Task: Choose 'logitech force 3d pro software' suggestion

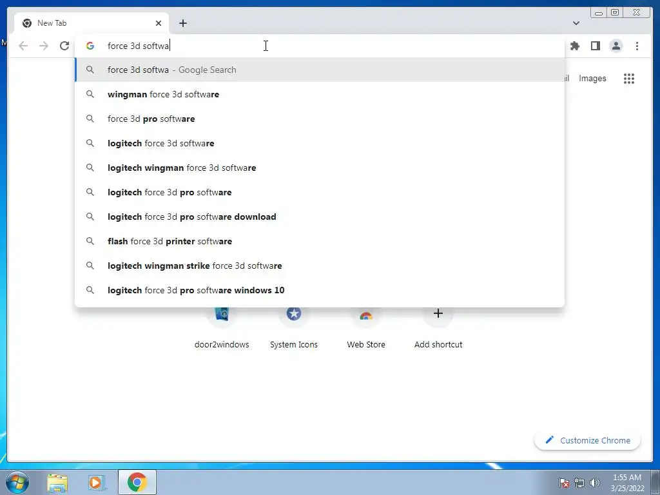Action: [320, 192]
